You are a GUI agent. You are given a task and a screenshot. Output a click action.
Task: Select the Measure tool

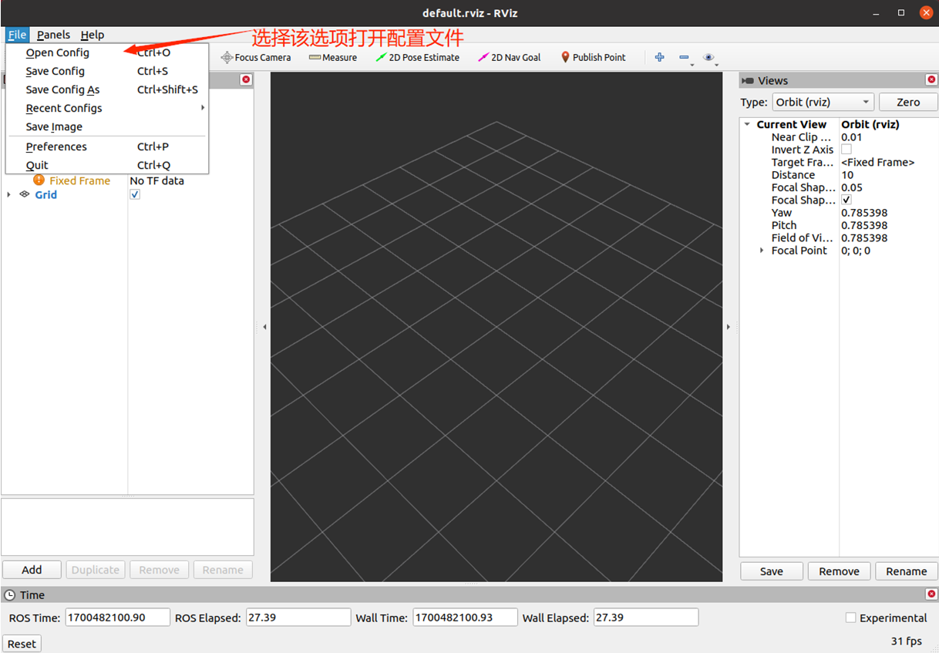click(332, 57)
